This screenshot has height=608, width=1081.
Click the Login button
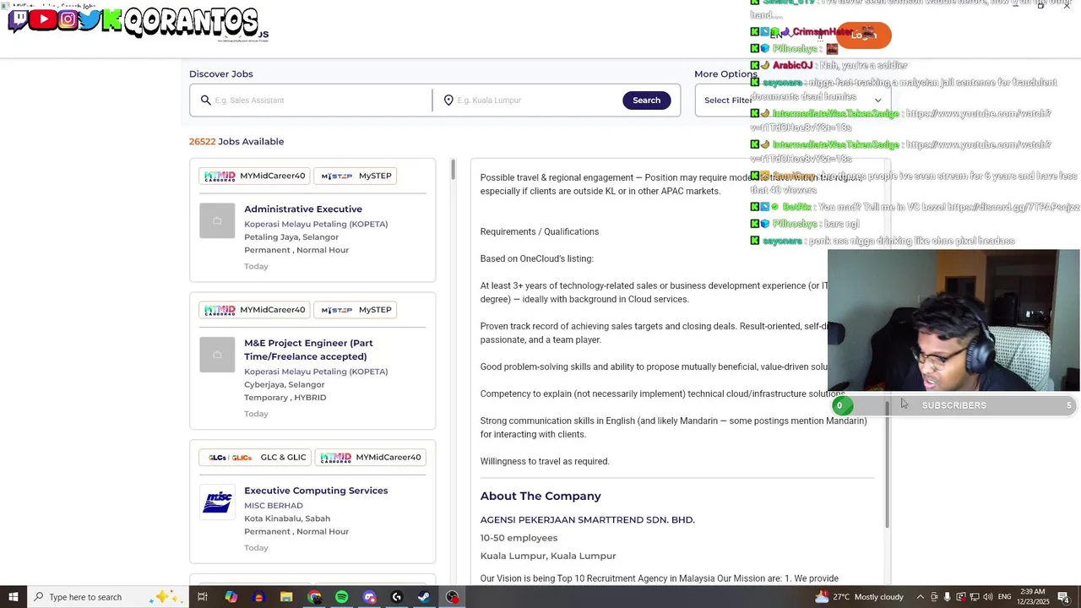point(863,35)
